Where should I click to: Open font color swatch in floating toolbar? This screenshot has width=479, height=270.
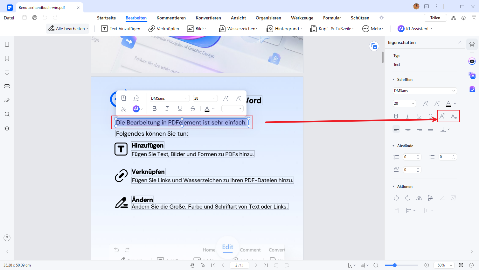207,109
